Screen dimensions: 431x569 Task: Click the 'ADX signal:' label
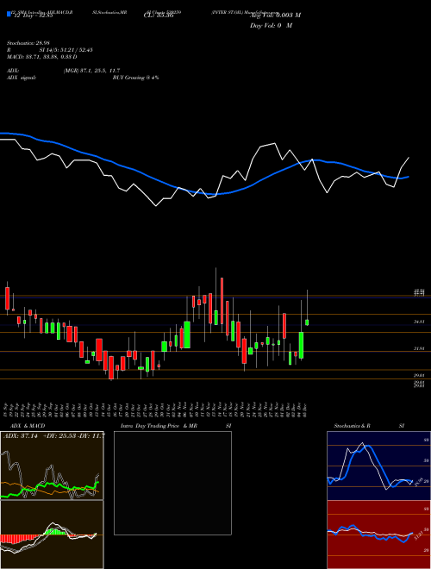[x=22, y=78]
